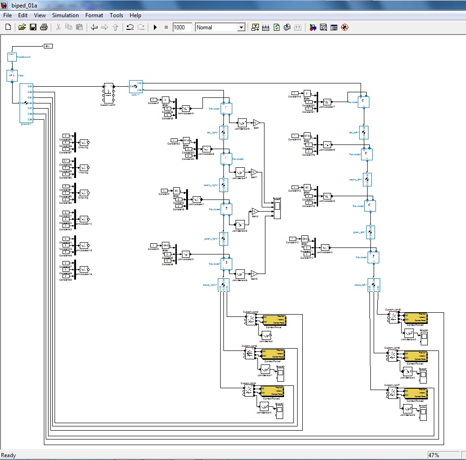Image resolution: width=466 pixels, height=460 pixels.
Task: Print the diagram using the printer icon
Action: (44, 27)
